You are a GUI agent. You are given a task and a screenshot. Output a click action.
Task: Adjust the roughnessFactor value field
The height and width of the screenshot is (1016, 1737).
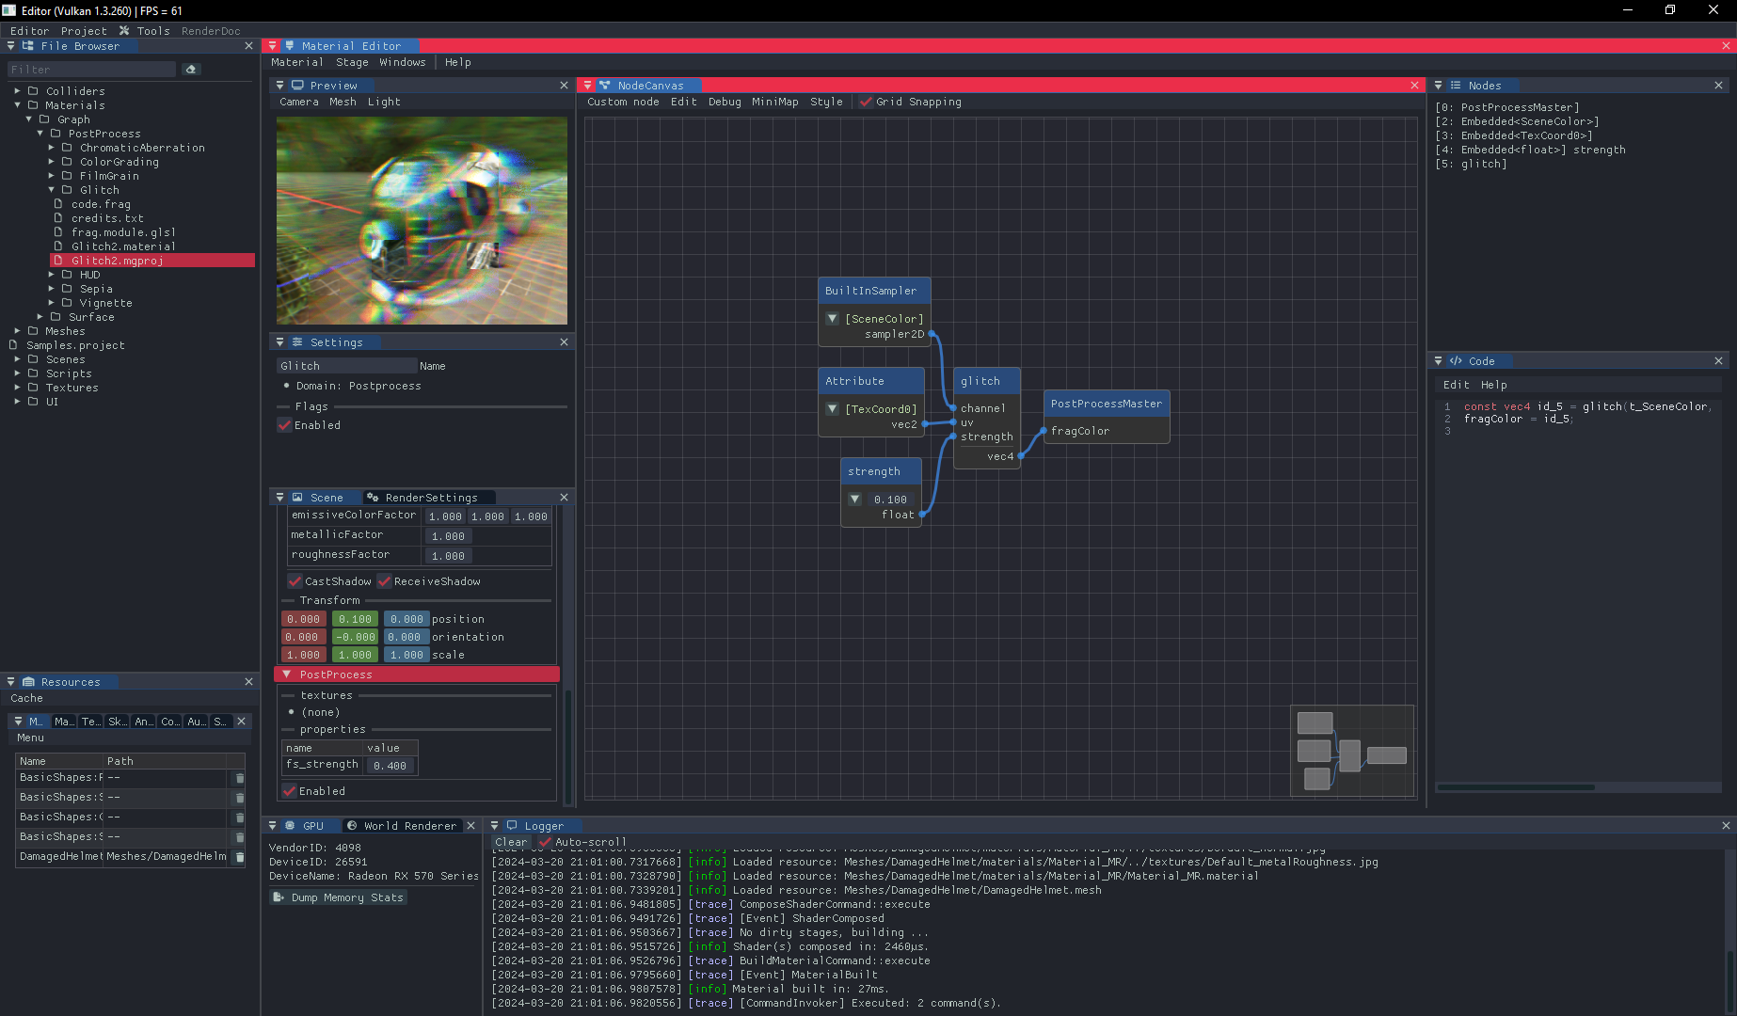[x=448, y=556]
